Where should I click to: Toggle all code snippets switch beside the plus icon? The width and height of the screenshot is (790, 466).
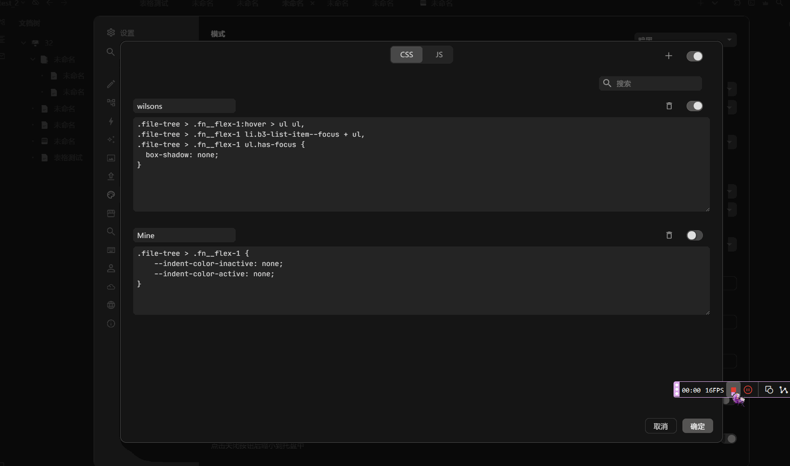point(695,56)
